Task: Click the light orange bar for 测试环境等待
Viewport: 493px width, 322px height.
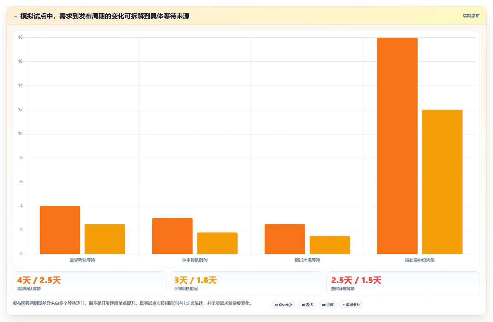Action: point(330,245)
